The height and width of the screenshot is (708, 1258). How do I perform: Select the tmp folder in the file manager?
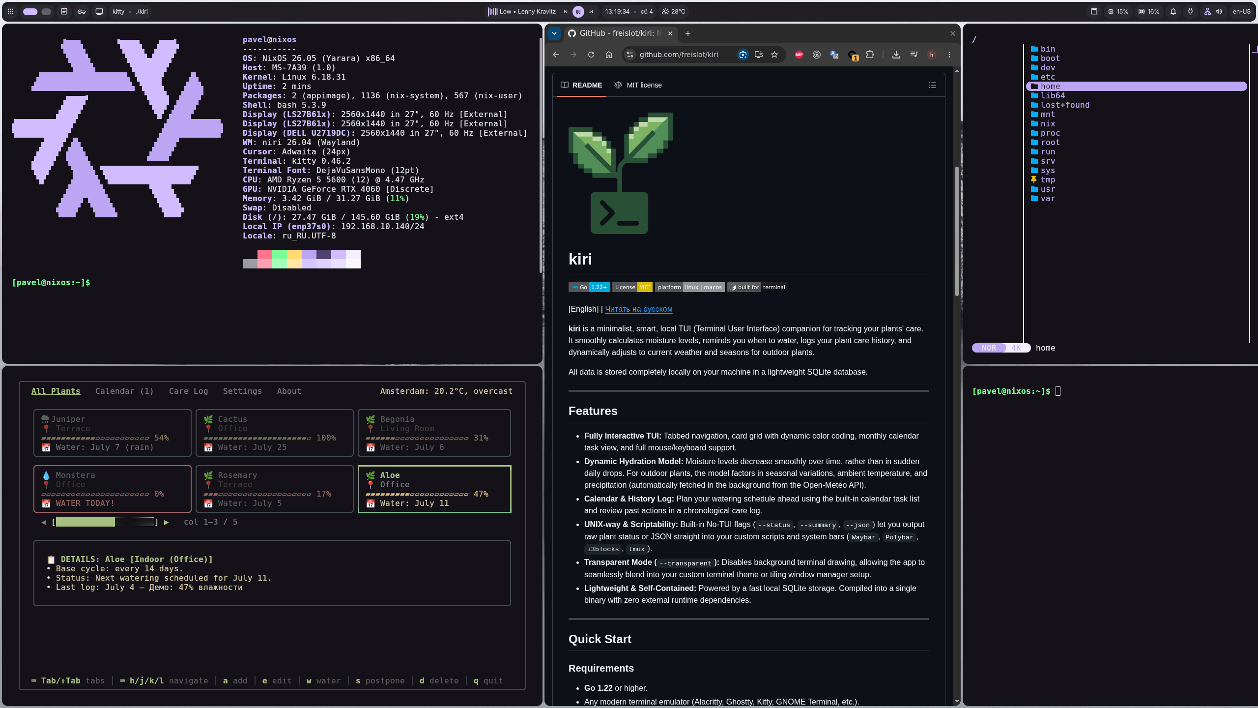point(1136,180)
